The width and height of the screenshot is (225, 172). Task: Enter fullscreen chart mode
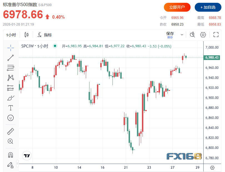coord(216,35)
